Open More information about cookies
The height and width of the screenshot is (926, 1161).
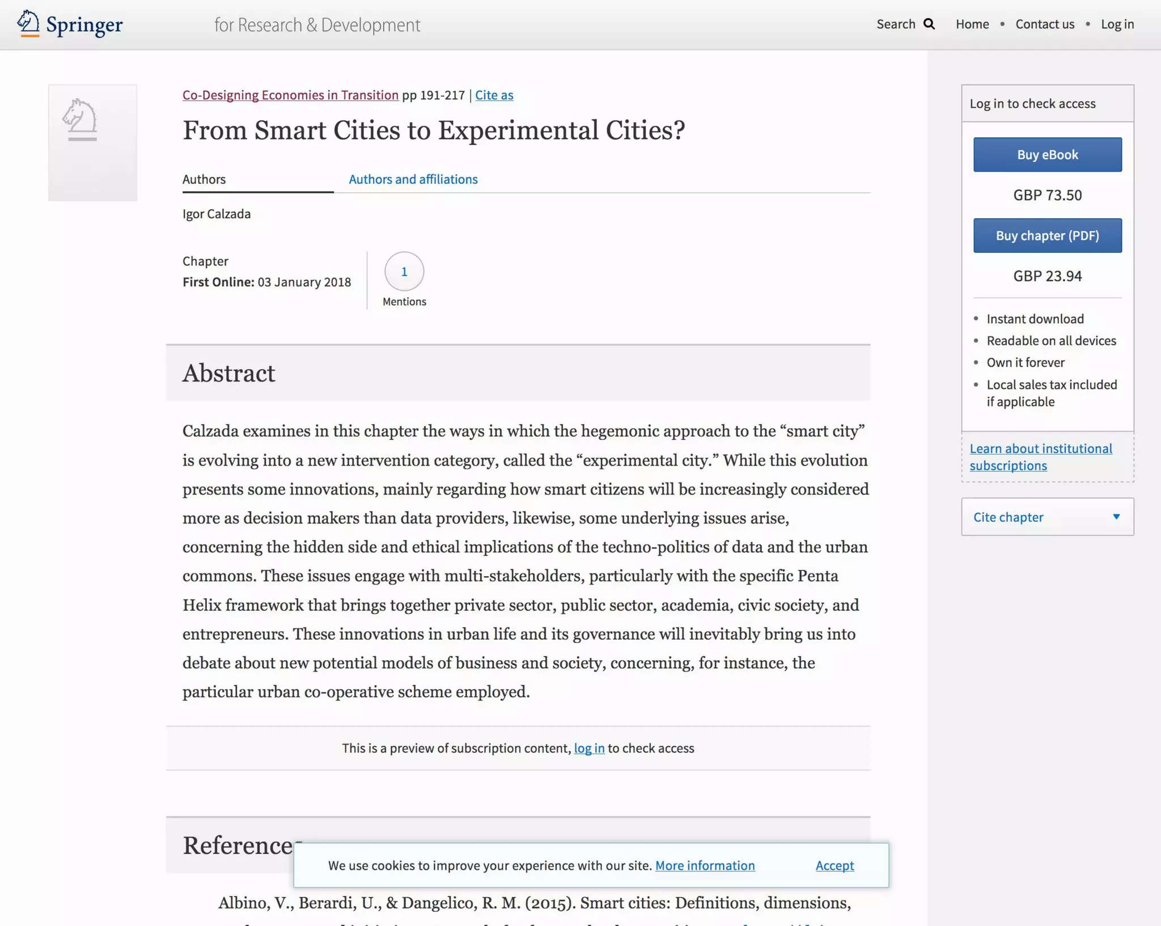[x=705, y=865]
